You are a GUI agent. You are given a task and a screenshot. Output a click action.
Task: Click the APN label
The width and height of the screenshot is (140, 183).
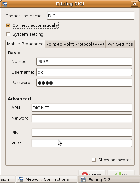pos(17,108)
